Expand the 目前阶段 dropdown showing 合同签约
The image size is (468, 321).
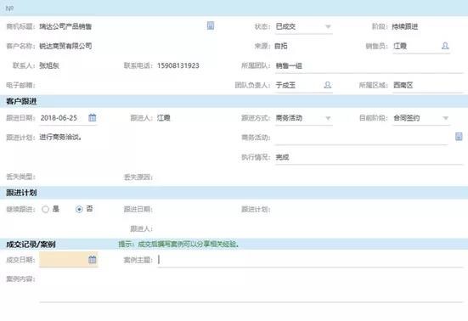point(446,118)
